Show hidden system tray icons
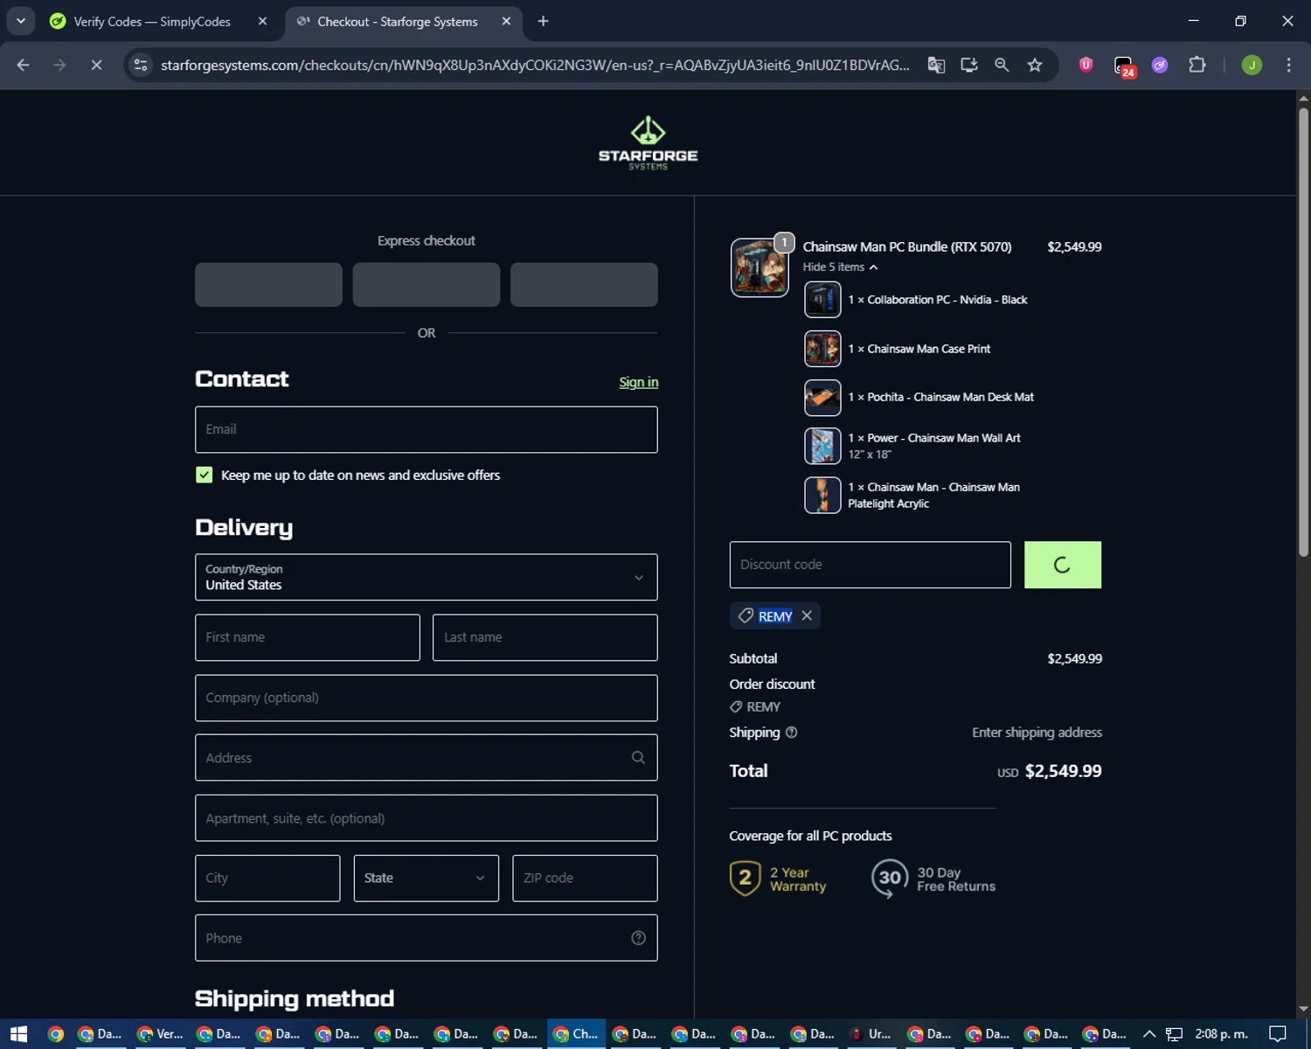Screen dimensions: 1311x1049 point(1149,1034)
